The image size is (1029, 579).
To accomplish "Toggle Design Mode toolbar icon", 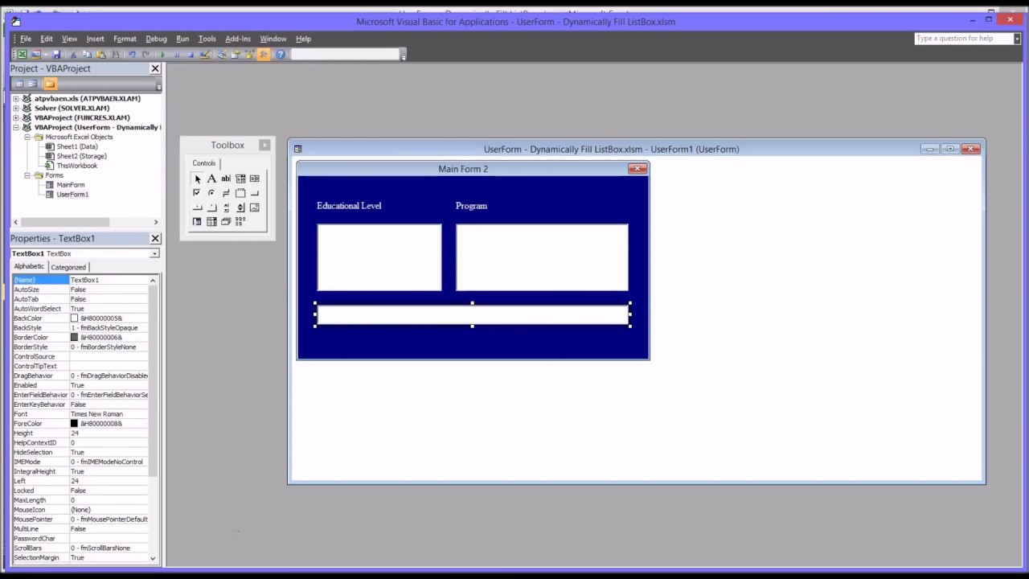I will (x=205, y=55).
